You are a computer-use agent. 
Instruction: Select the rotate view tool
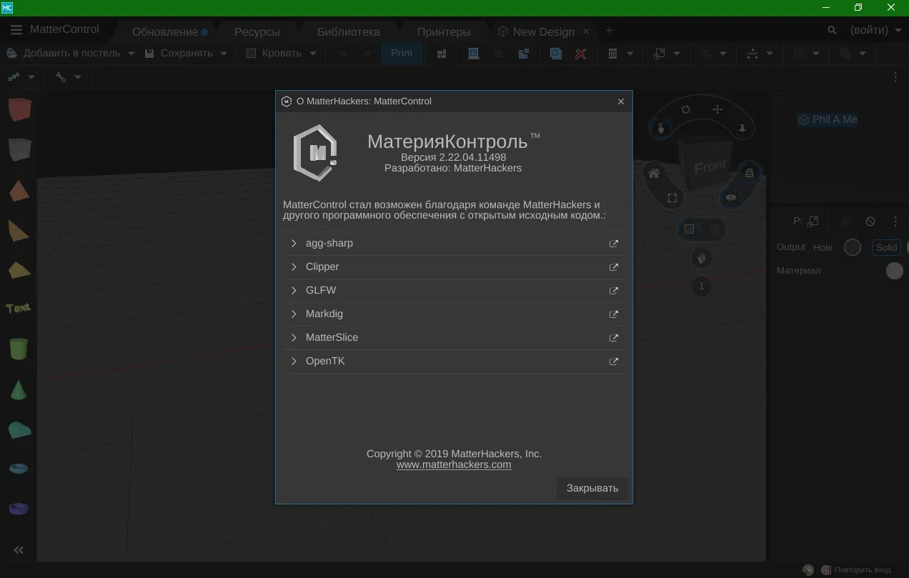click(x=685, y=109)
